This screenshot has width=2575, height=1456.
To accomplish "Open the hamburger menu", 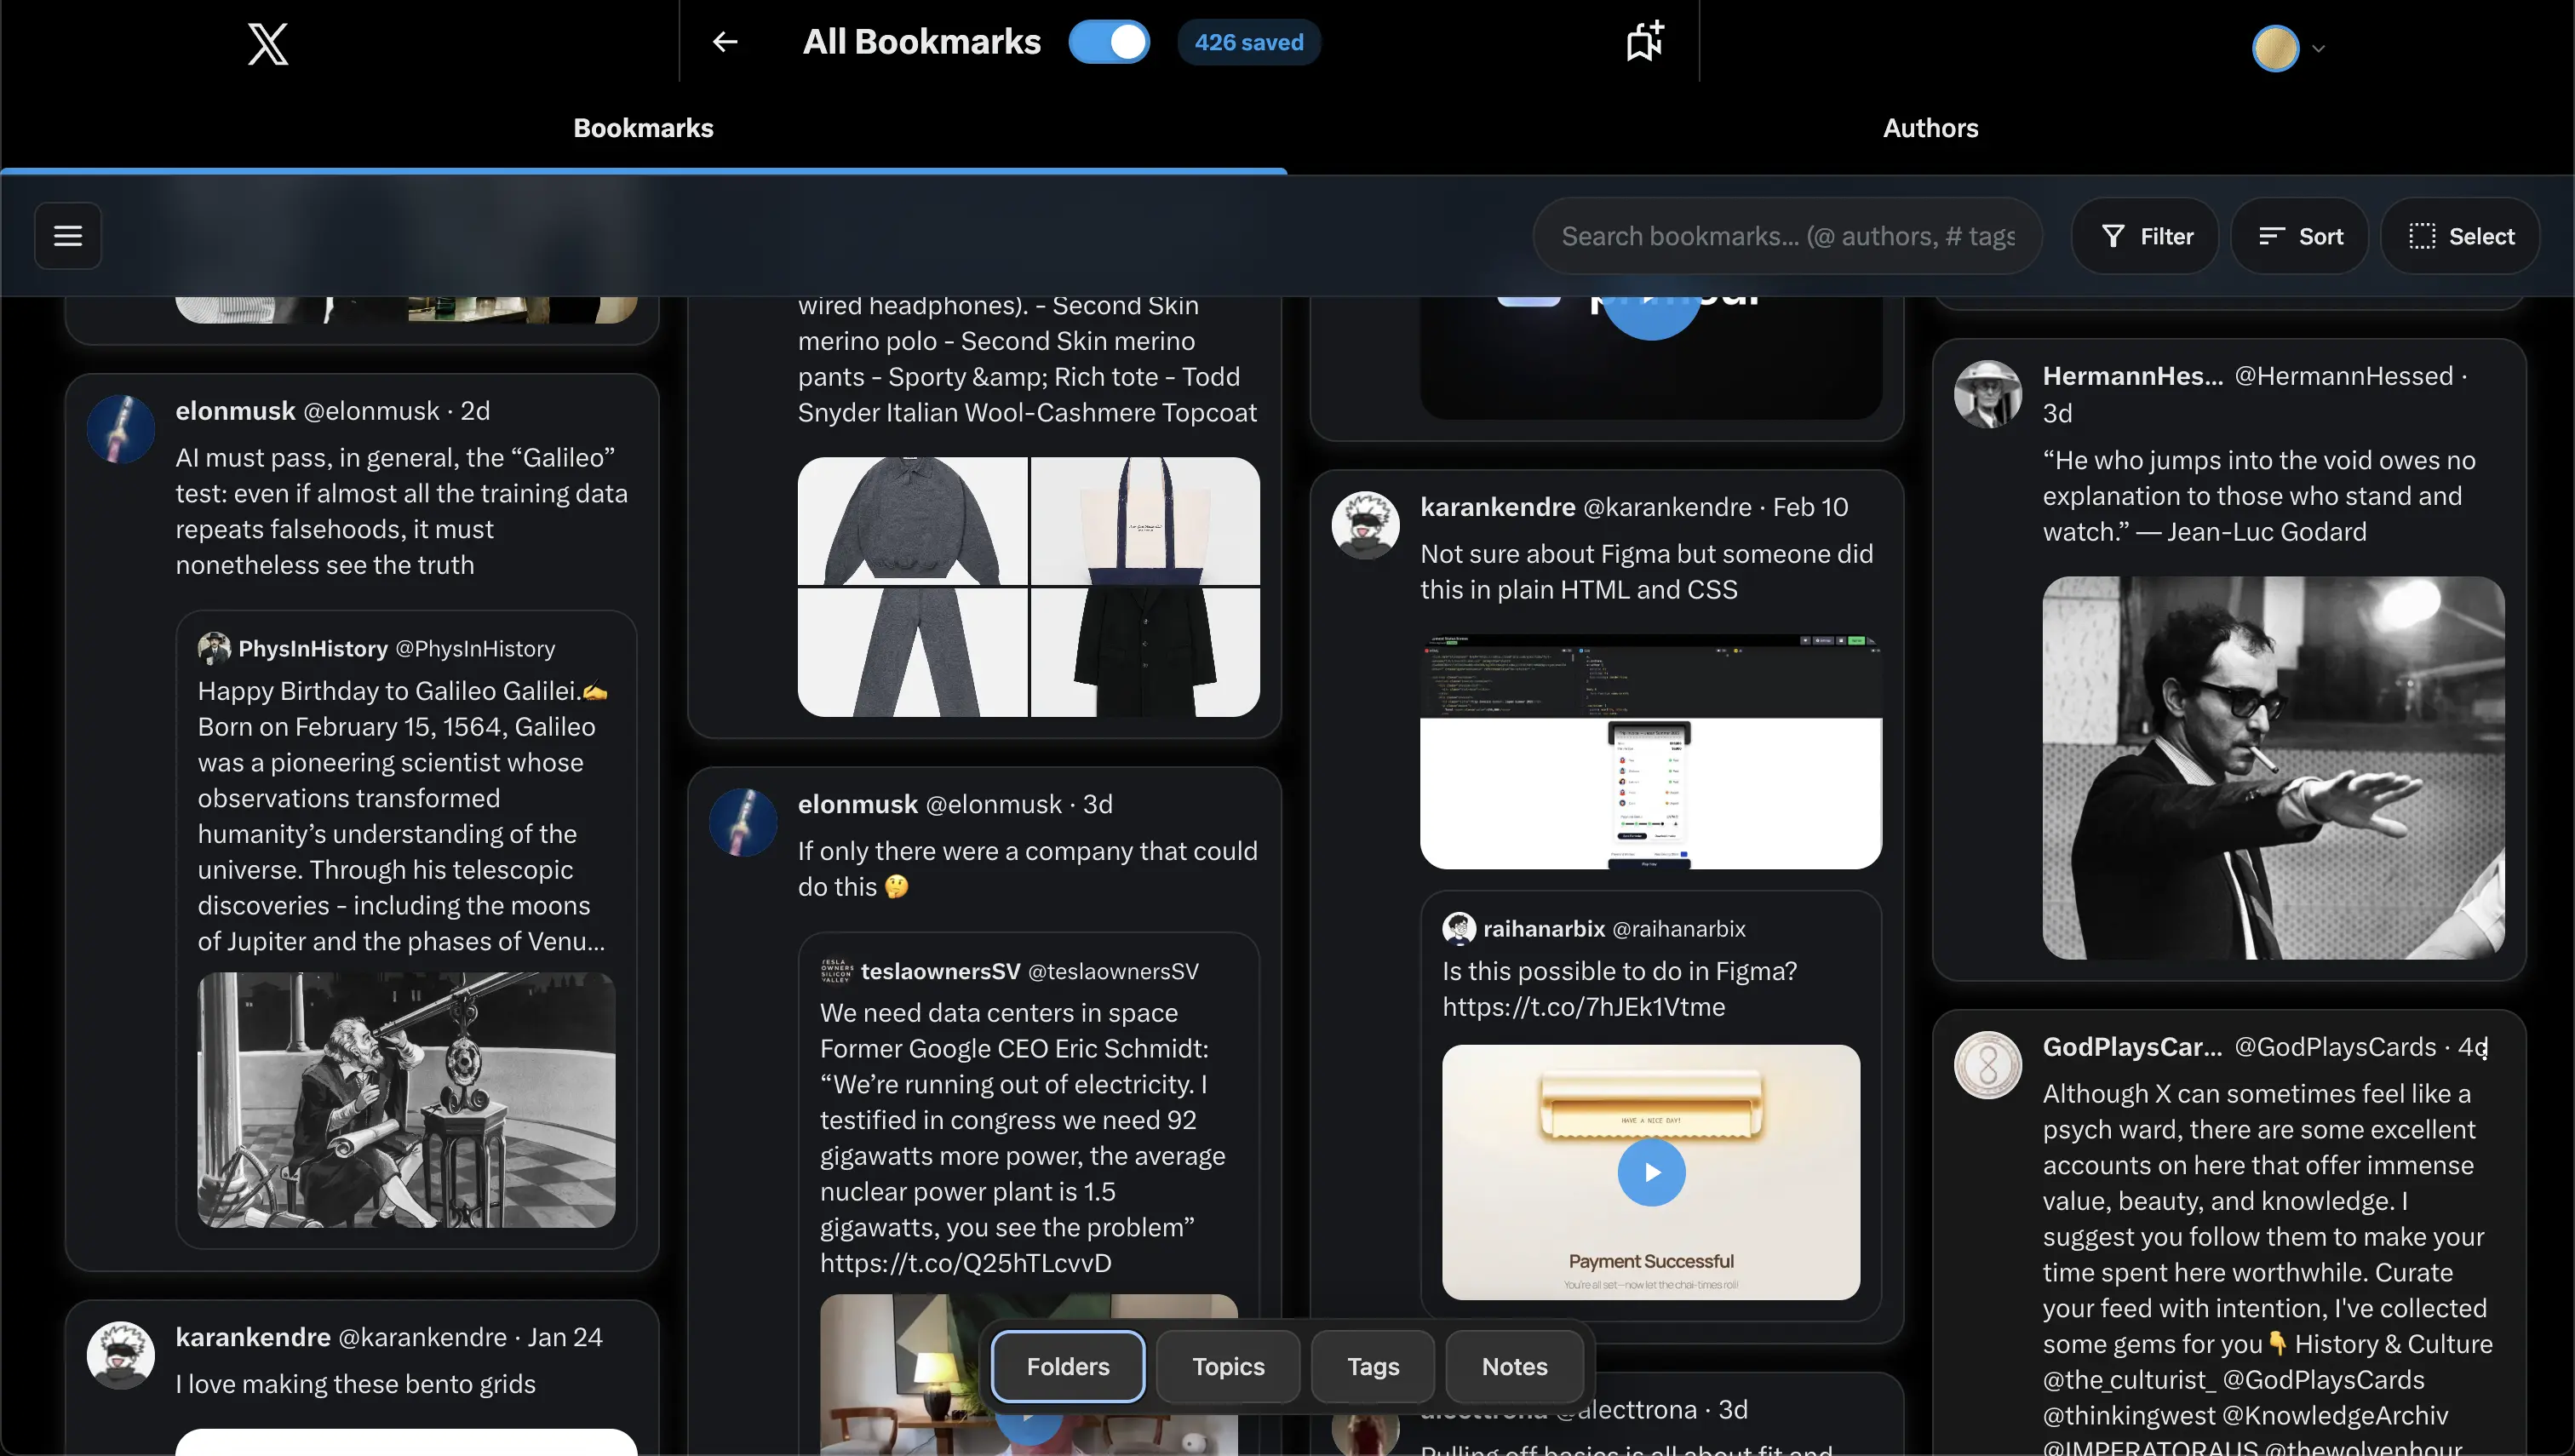I will coord(66,235).
